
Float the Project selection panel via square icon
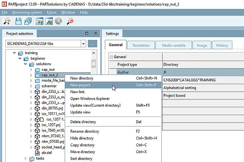tap(87, 33)
